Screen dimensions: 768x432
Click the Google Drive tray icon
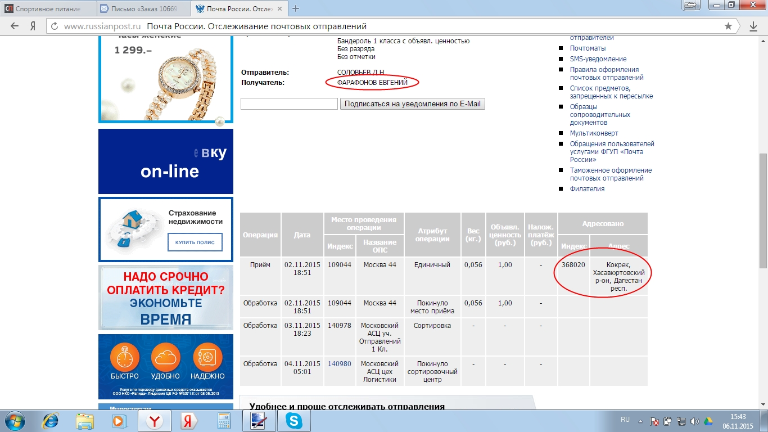coord(708,421)
